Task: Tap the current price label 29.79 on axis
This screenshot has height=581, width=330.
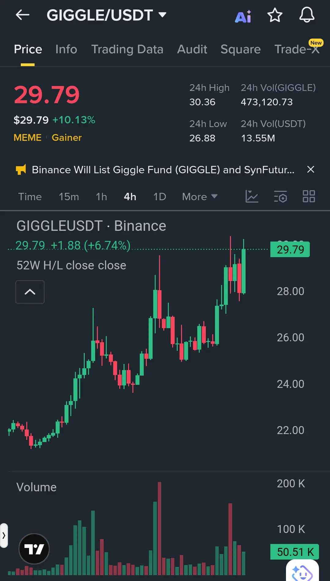Action: (290, 249)
